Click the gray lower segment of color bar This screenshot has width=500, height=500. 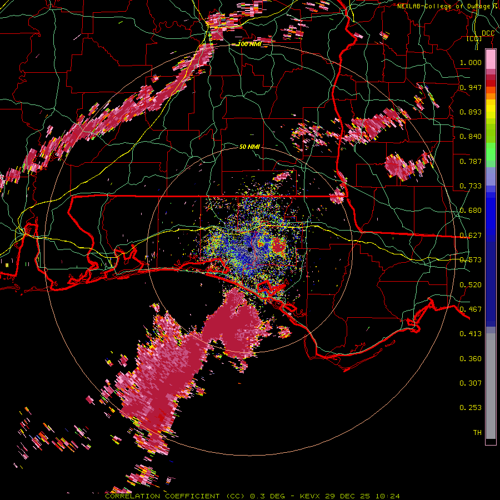[x=491, y=386]
